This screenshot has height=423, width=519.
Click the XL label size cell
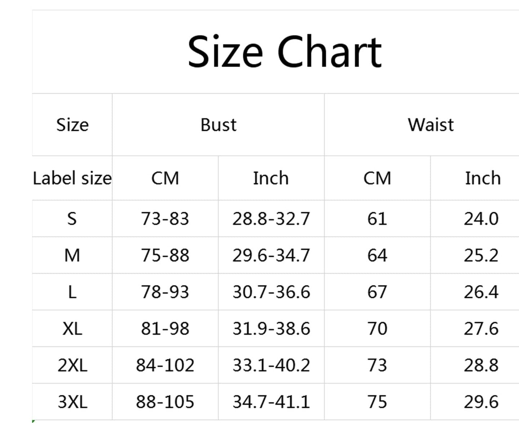[72, 329]
